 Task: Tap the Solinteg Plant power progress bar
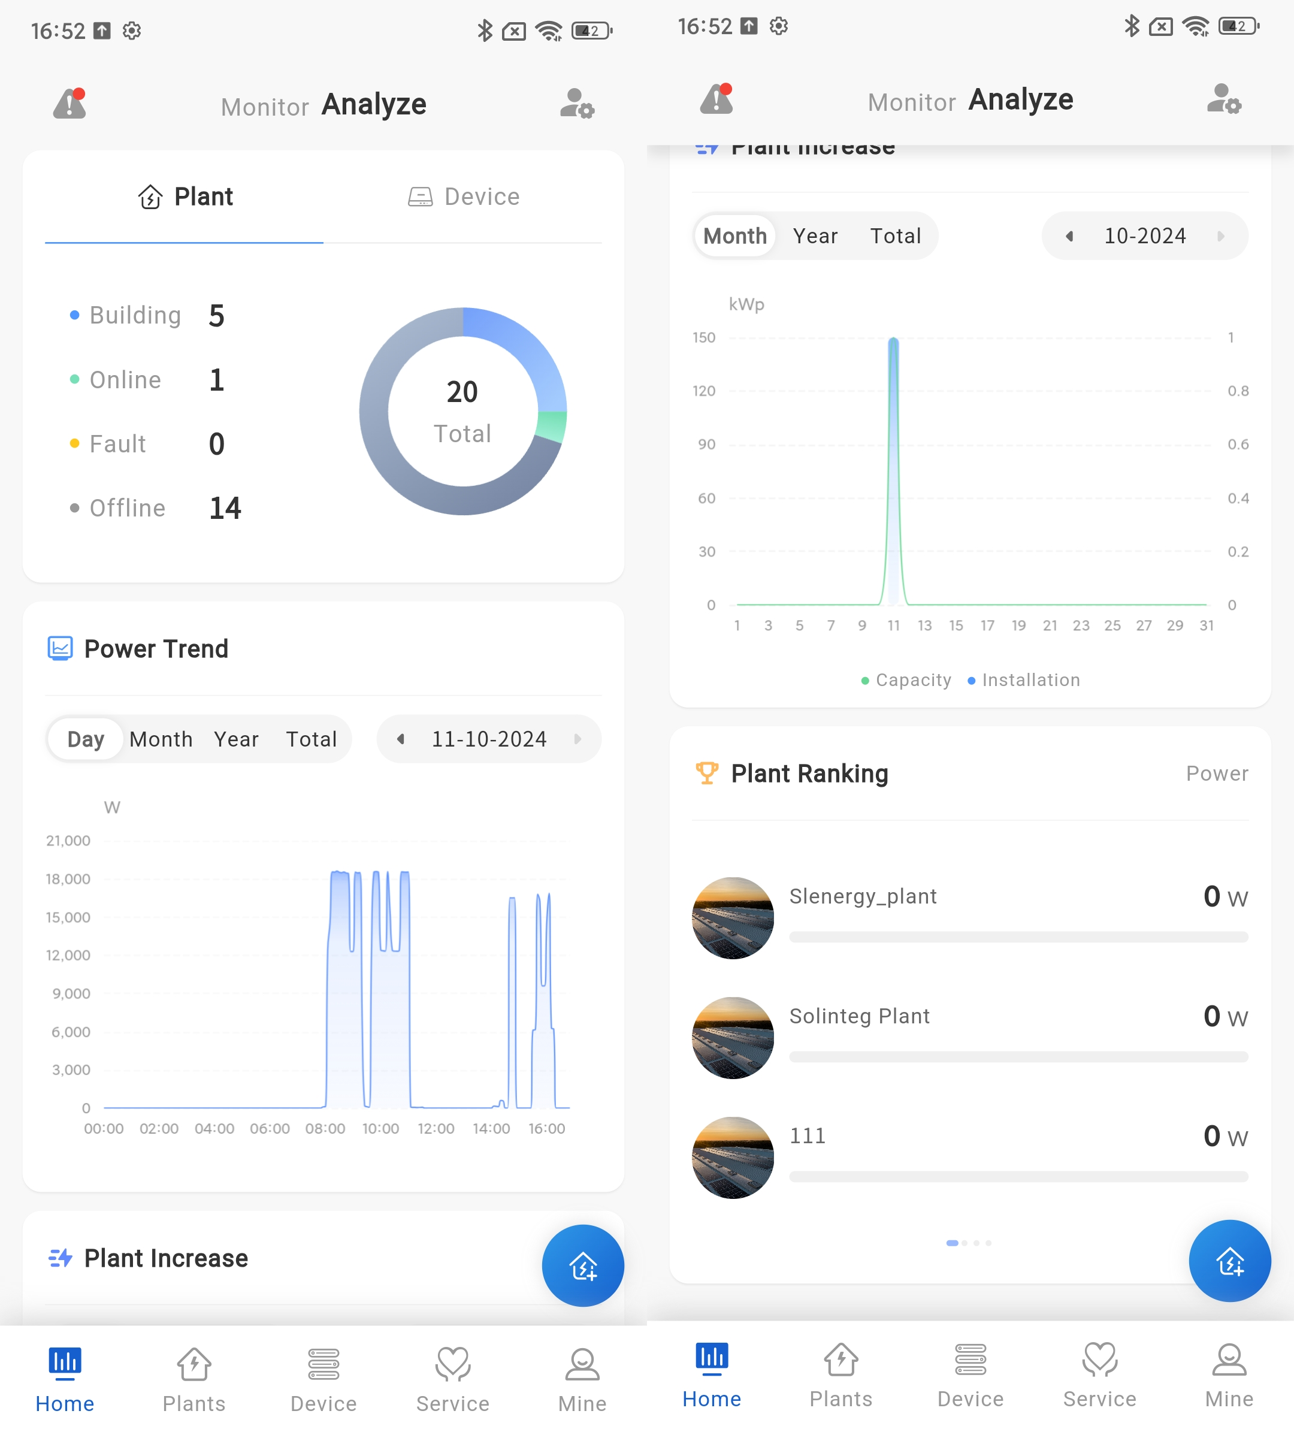tap(1018, 1057)
